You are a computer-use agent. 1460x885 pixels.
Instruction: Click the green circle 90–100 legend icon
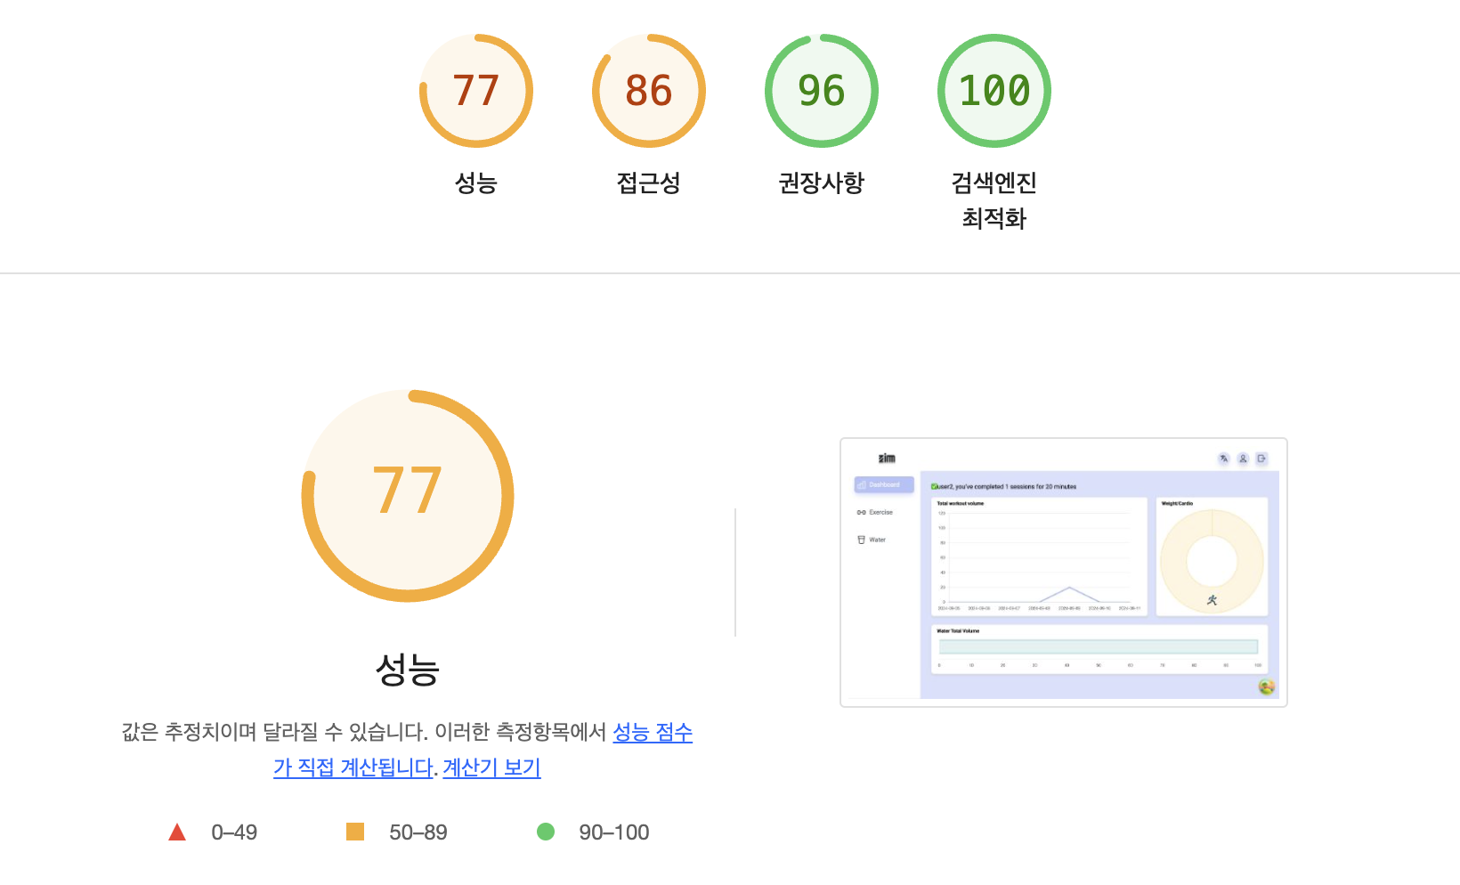click(x=546, y=832)
